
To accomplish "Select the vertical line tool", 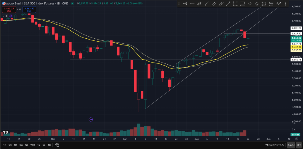I will [x=285, y=4].
